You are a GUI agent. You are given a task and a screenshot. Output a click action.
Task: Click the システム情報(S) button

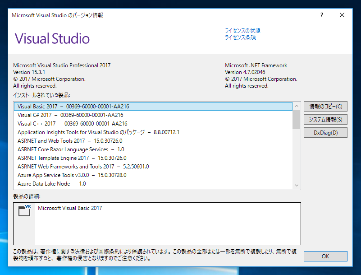(x=325, y=120)
